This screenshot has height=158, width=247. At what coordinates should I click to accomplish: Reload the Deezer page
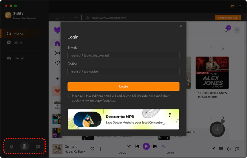77,18
